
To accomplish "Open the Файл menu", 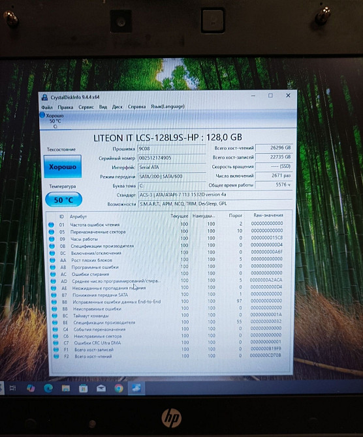I will click(46, 108).
